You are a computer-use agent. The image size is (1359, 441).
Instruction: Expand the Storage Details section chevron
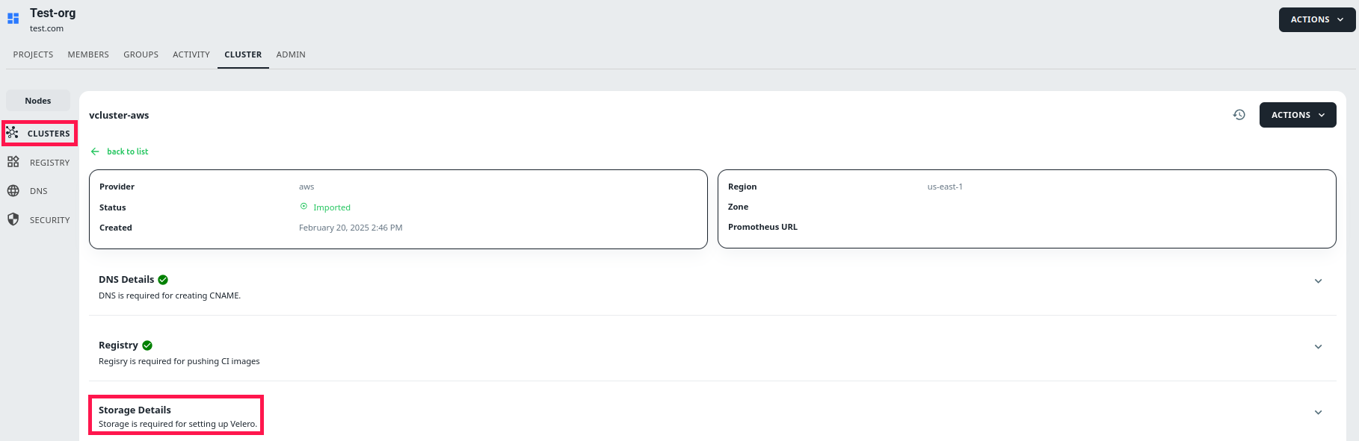coord(1318,413)
